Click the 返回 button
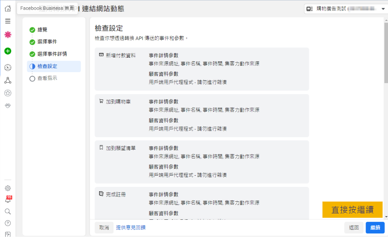The width and height of the screenshot is (388, 237). (x=353, y=227)
